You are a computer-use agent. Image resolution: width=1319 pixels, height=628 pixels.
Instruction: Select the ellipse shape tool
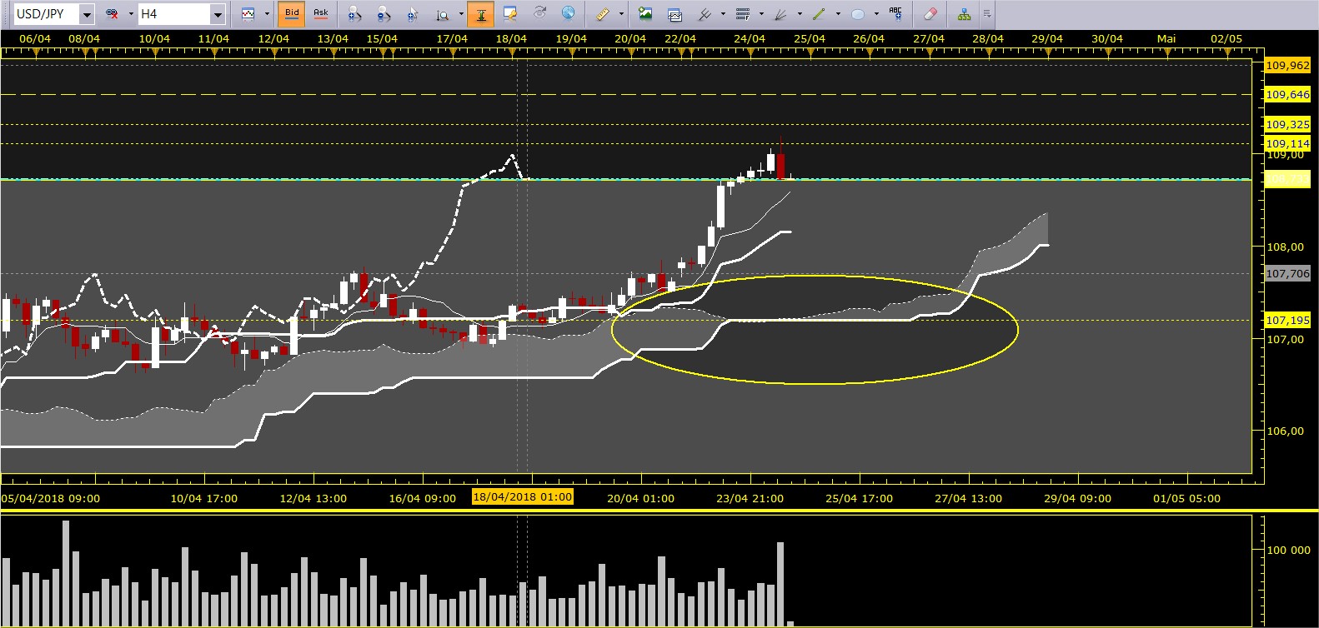click(858, 14)
